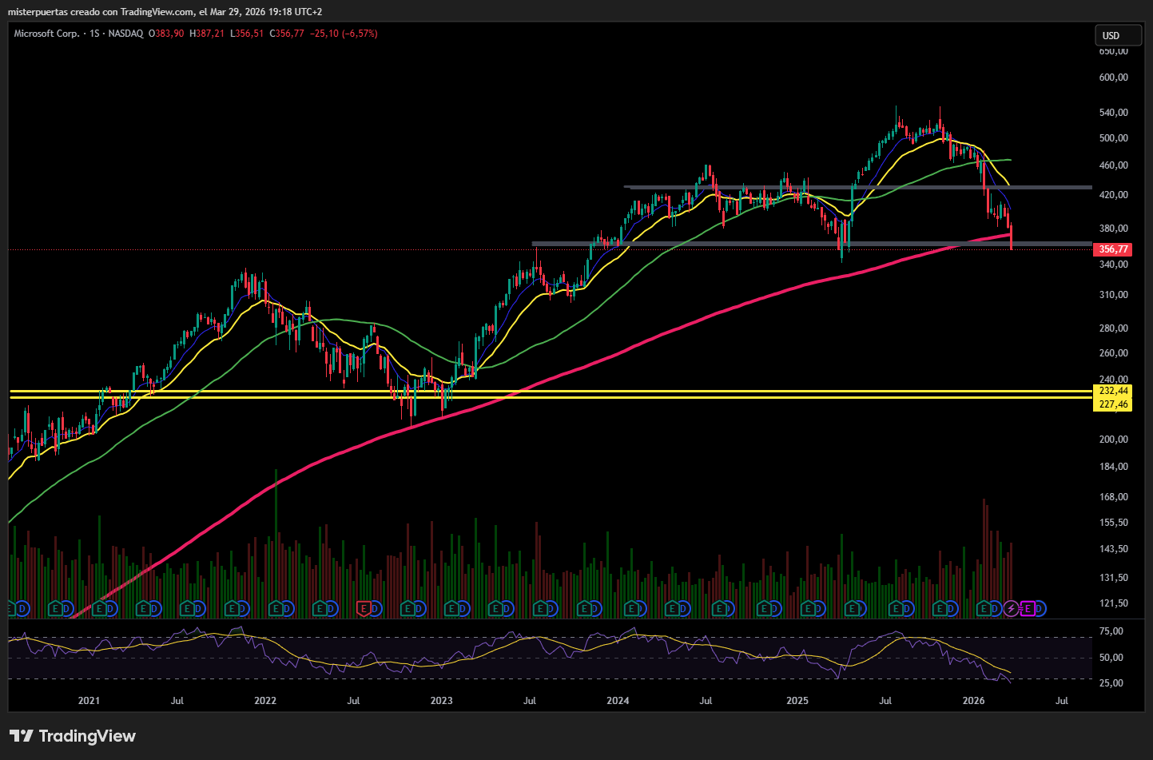This screenshot has width=1153, height=760.
Task: Click the Microsoft Corp. symbol title
Action: coord(46,34)
